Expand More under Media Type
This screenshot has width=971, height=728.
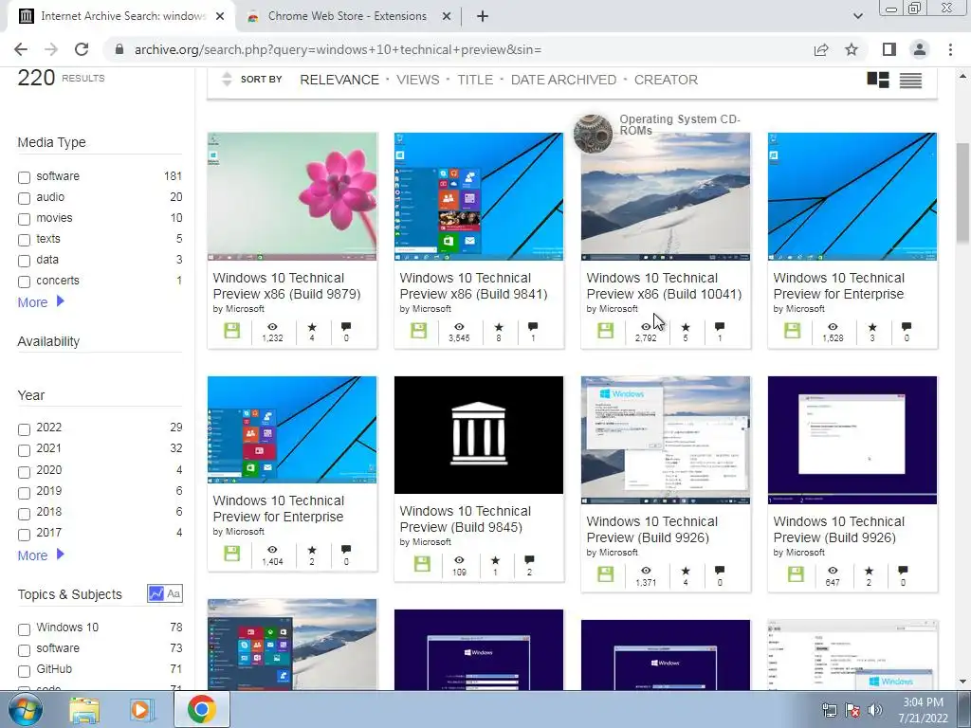(x=41, y=302)
